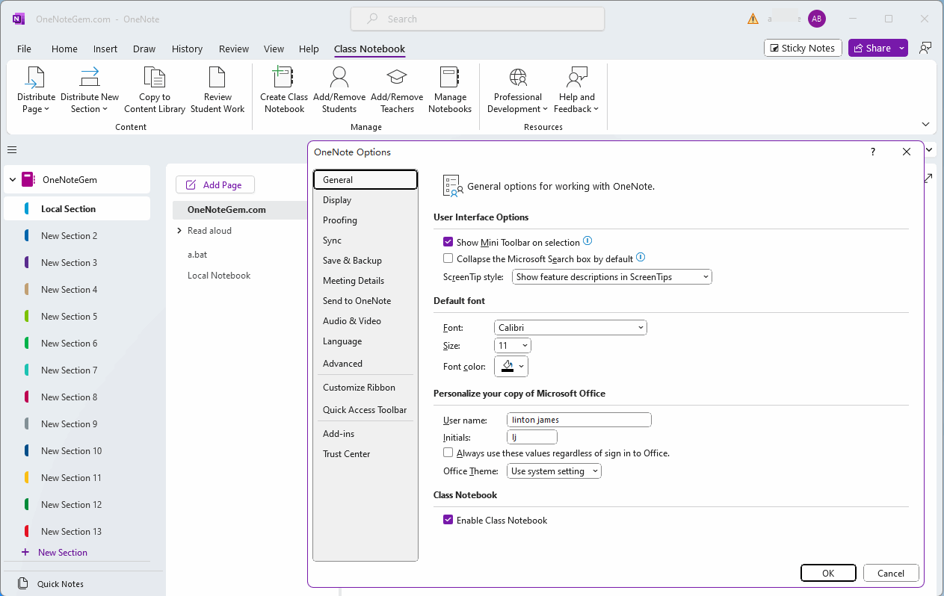The image size is (944, 596).
Task: Click the Help and Feedback icon
Action: (x=577, y=78)
